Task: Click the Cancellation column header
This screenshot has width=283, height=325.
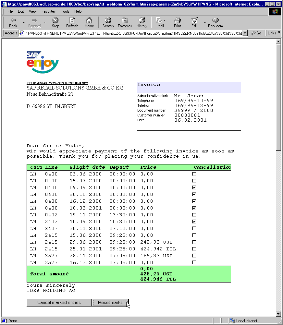Action: [x=212, y=167]
